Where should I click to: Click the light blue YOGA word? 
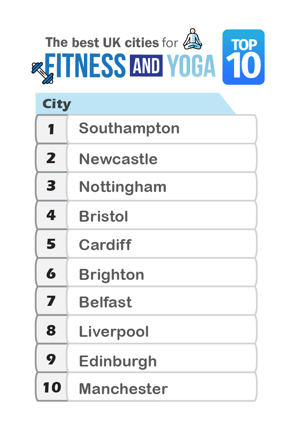pyautogui.click(x=191, y=66)
